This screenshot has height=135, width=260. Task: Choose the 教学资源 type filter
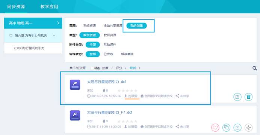[x=89, y=35]
